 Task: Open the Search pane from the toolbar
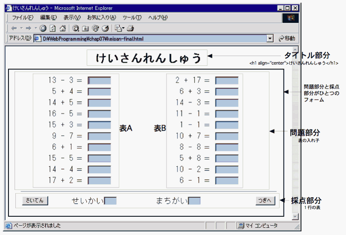(75, 28)
